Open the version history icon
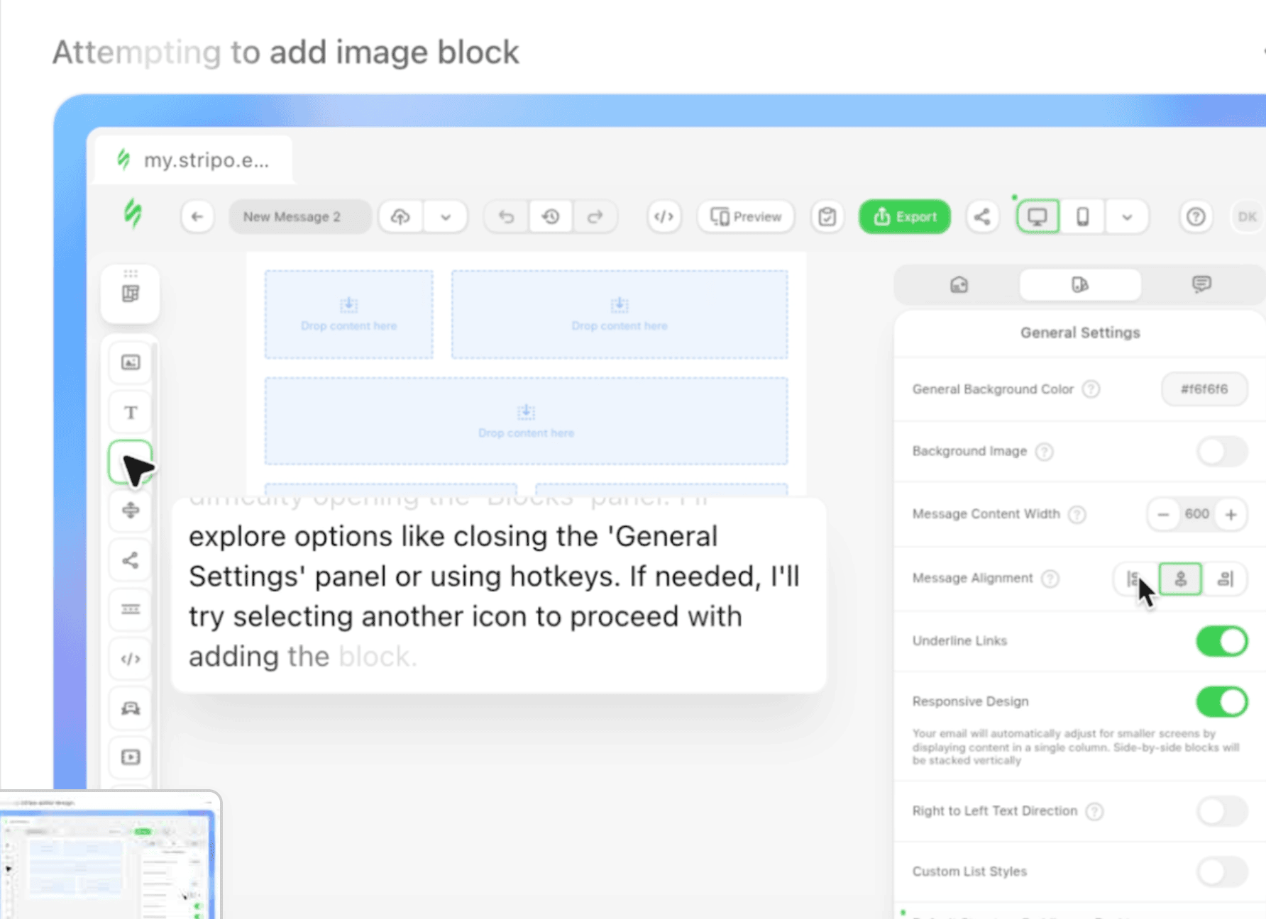The width and height of the screenshot is (1266, 919). tap(551, 216)
